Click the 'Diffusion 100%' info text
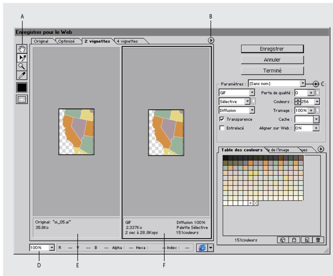The image size is (333, 276). pyautogui.click(x=191, y=222)
